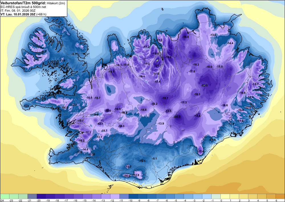
Task: Select the -13.1 temperature label
Action: tap(99, 137)
